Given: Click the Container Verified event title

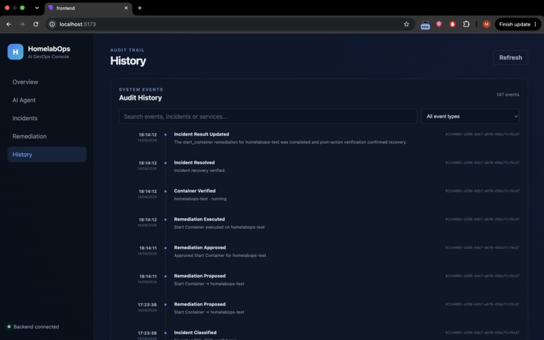Looking at the screenshot, I should click(194, 191).
